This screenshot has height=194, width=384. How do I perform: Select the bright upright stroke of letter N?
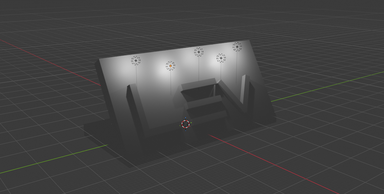tap(244, 89)
